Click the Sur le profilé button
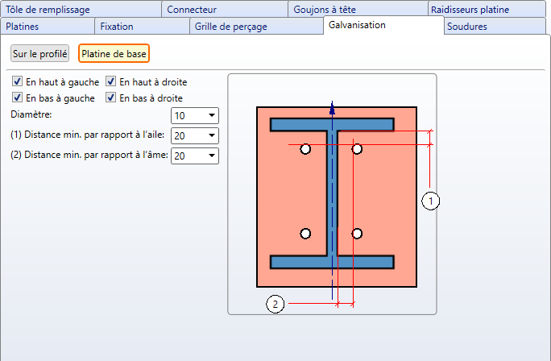The image size is (551, 361). click(39, 54)
